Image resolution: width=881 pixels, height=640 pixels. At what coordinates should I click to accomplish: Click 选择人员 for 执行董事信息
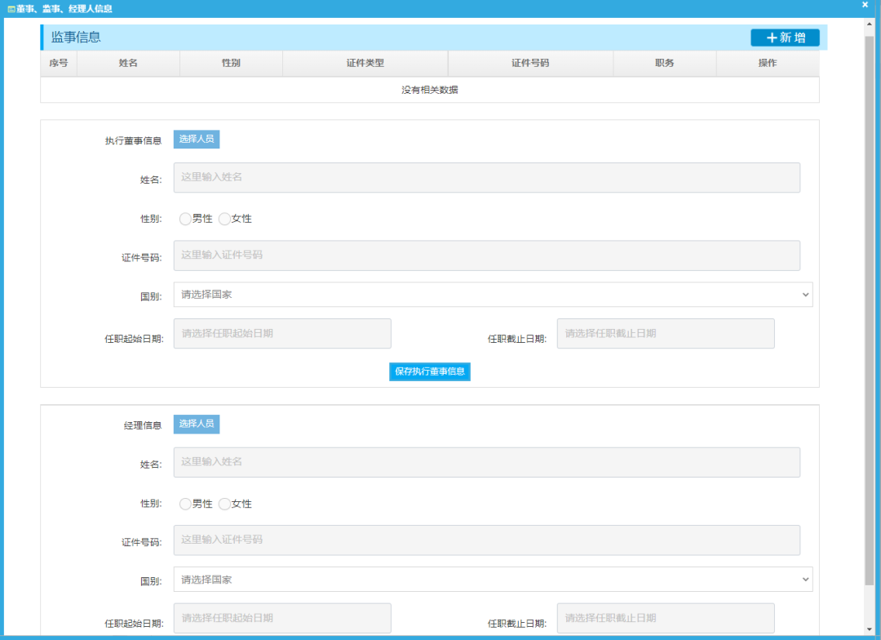coord(196,139)
